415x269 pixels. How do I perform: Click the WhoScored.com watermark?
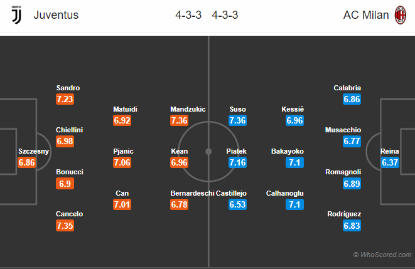382,255
